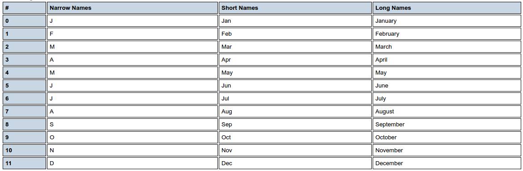
Task: Click the Narrow Names column header
Action: [132, 8]
